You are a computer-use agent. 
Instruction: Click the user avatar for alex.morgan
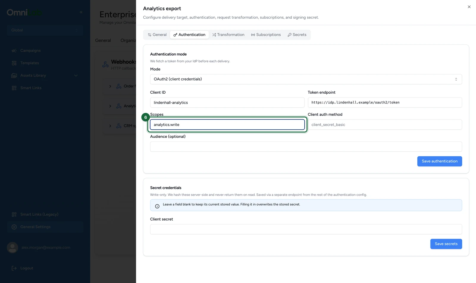pos(12,248)
